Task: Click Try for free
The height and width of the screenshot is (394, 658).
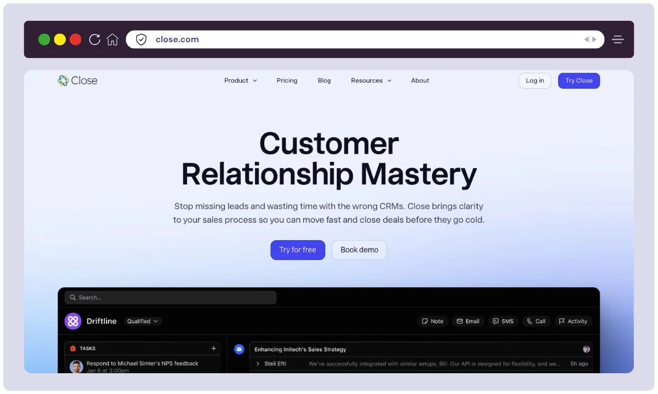Action: 298,250
